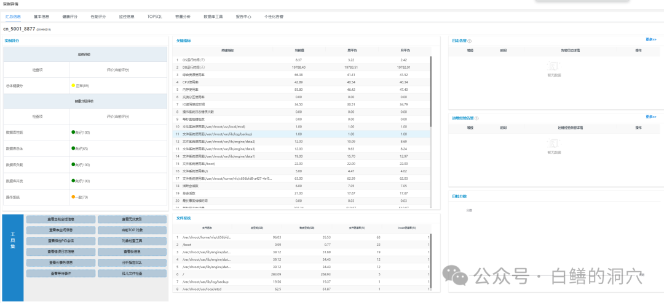This screenshot has height=303, width=664.
Task: Select the /boot row in 文件系统 table
Action: [301, 245]
